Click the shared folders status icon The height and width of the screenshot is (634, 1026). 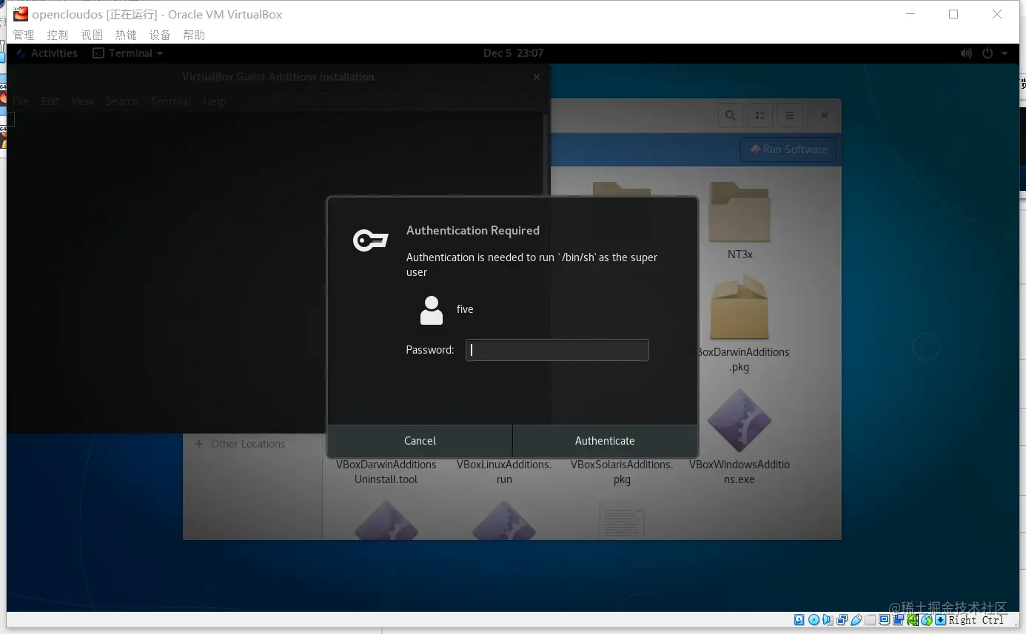coord(871,620)
